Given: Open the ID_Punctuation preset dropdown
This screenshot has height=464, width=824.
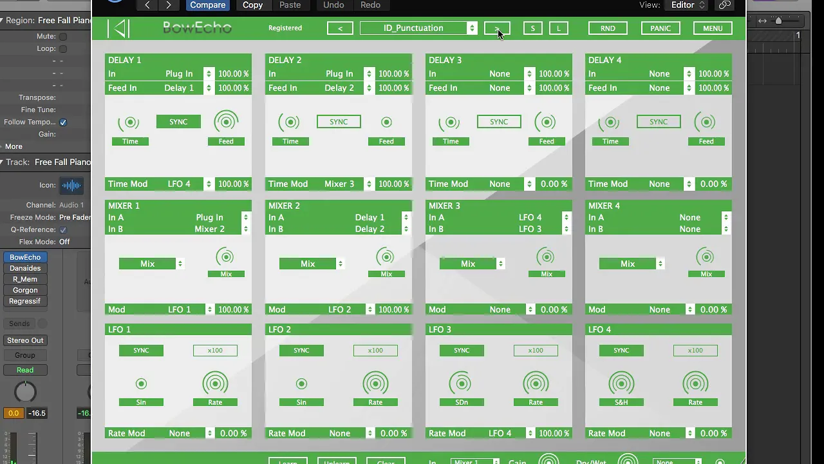Looking at the screenshot, I should tap(418, 28).
